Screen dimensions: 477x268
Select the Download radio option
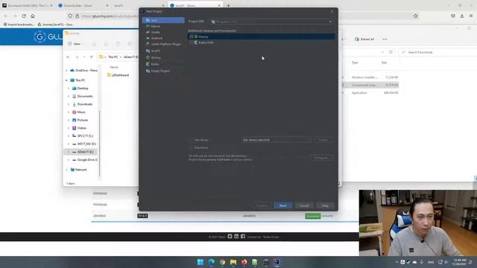[192, 147]
